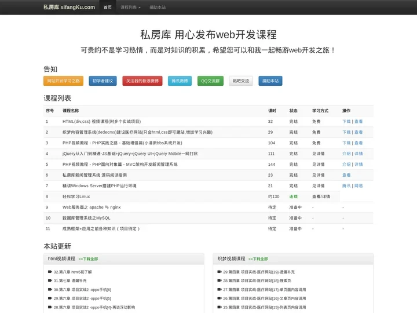The image size is (417, 313).
Task: Click the 课程名称 column header
Action: pyautogui.click(x=71, y=111)
